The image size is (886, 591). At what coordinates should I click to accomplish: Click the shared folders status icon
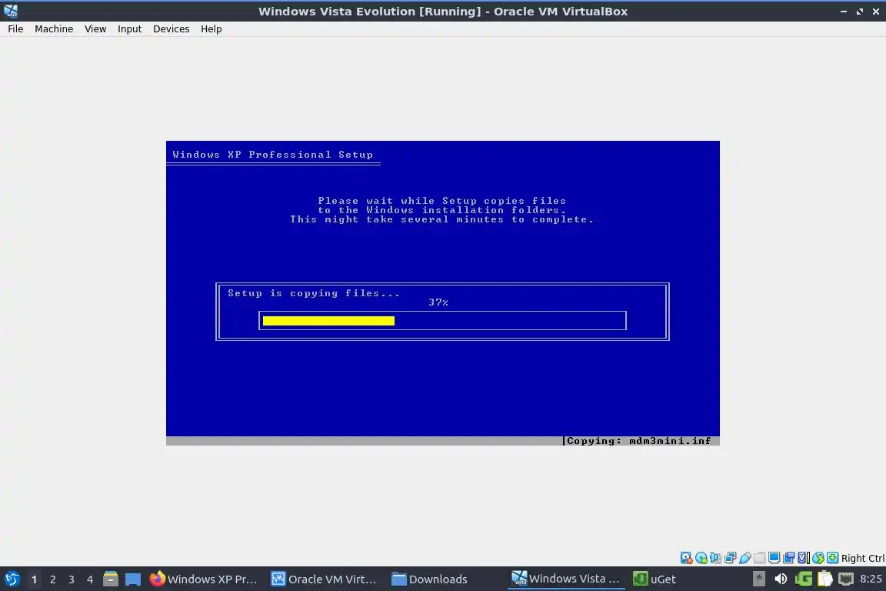coord(760,558)
